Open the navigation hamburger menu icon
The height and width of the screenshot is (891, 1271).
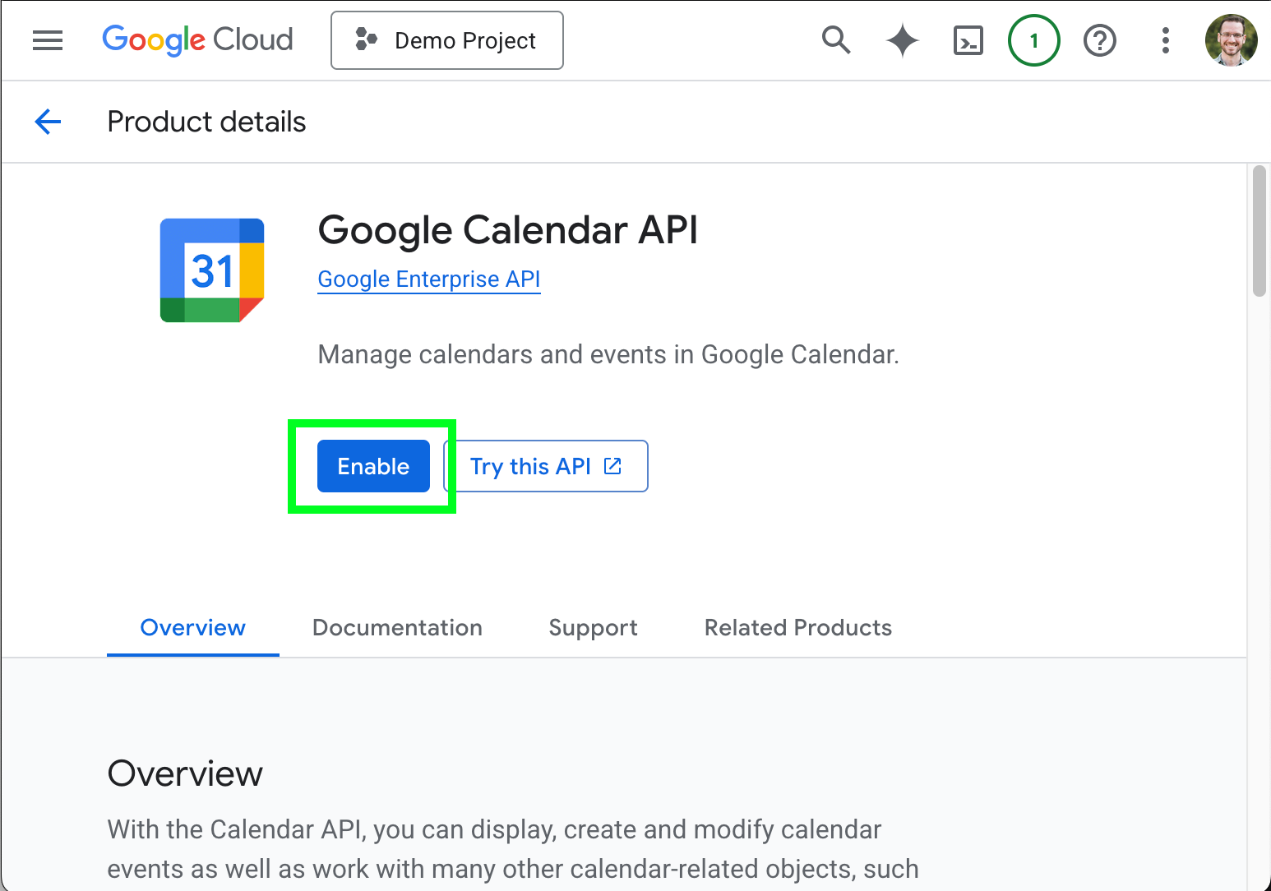click(47, 39)
